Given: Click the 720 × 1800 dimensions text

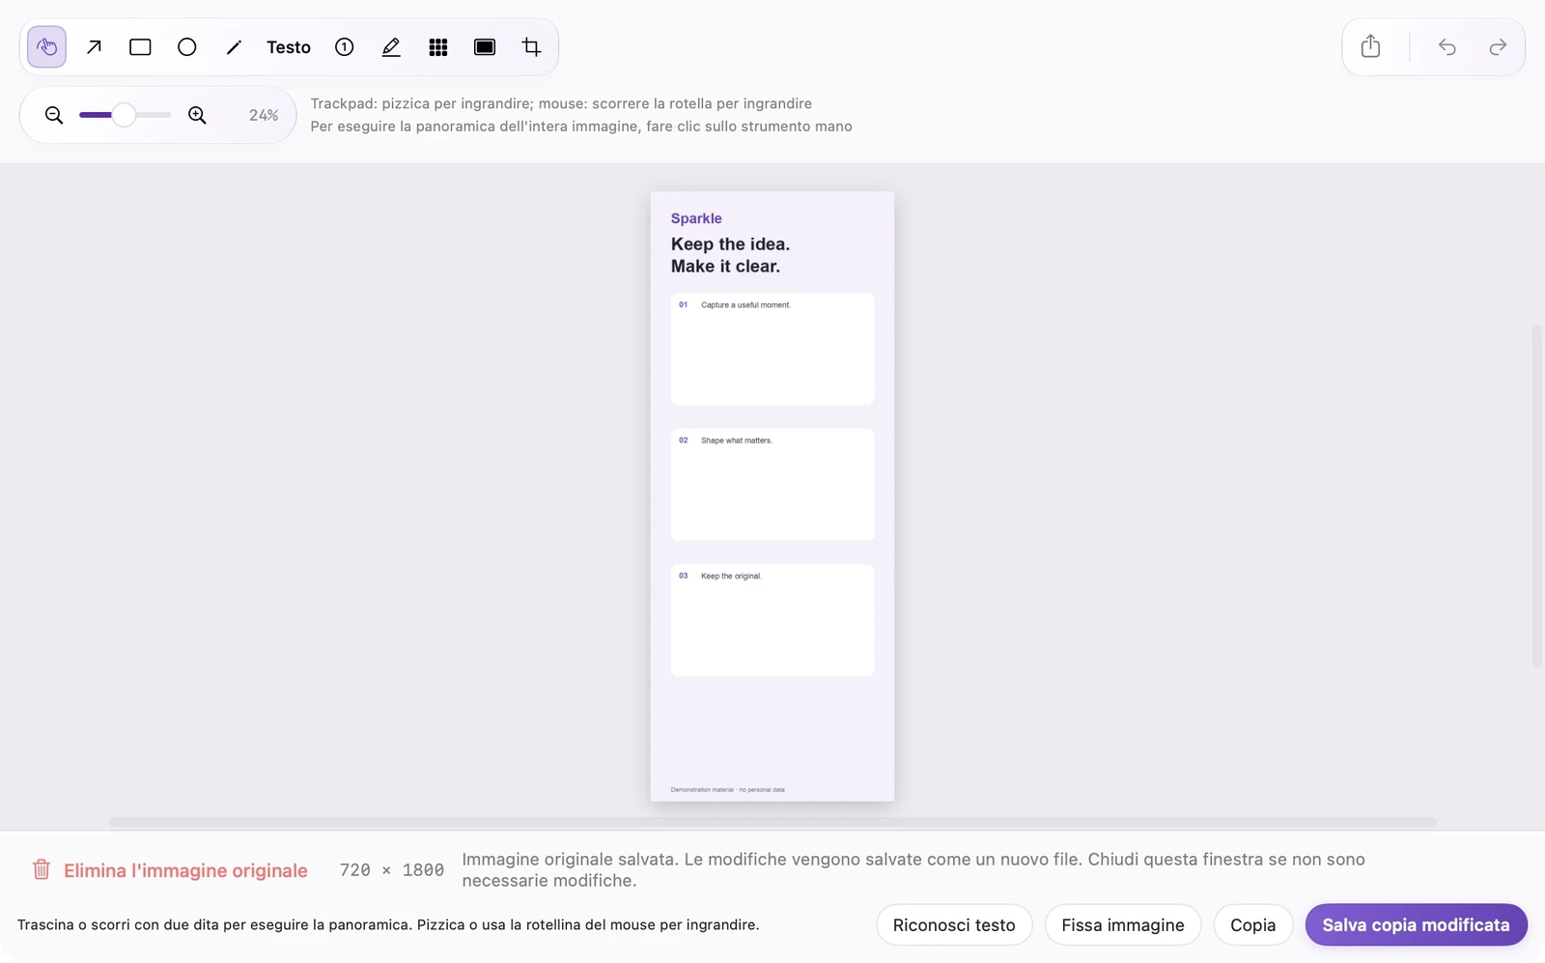Looking at the screenshot, I should [392, 870].
